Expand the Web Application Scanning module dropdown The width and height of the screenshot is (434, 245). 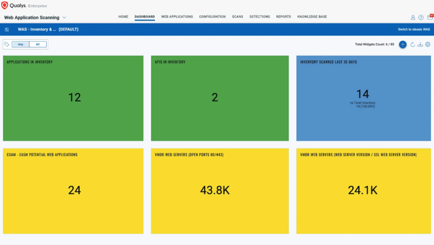coord(64,17)
